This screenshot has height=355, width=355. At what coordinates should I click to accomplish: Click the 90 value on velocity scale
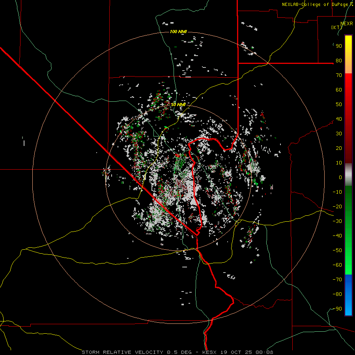click(339, 46)
